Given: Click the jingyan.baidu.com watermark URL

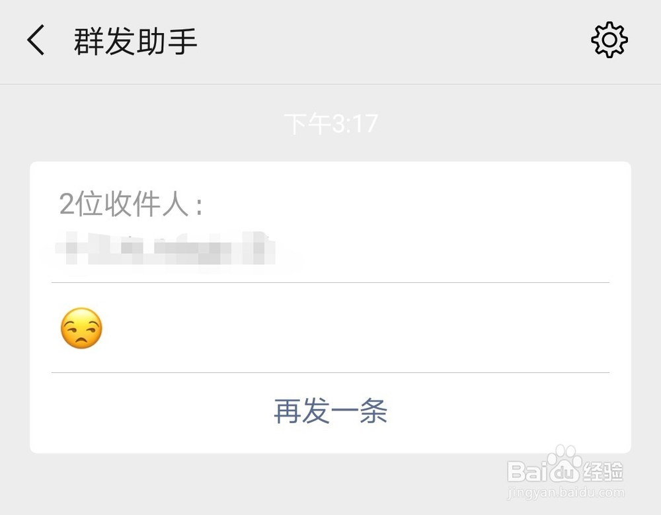Looking at the screenshot, I should [x=566, y=493].
